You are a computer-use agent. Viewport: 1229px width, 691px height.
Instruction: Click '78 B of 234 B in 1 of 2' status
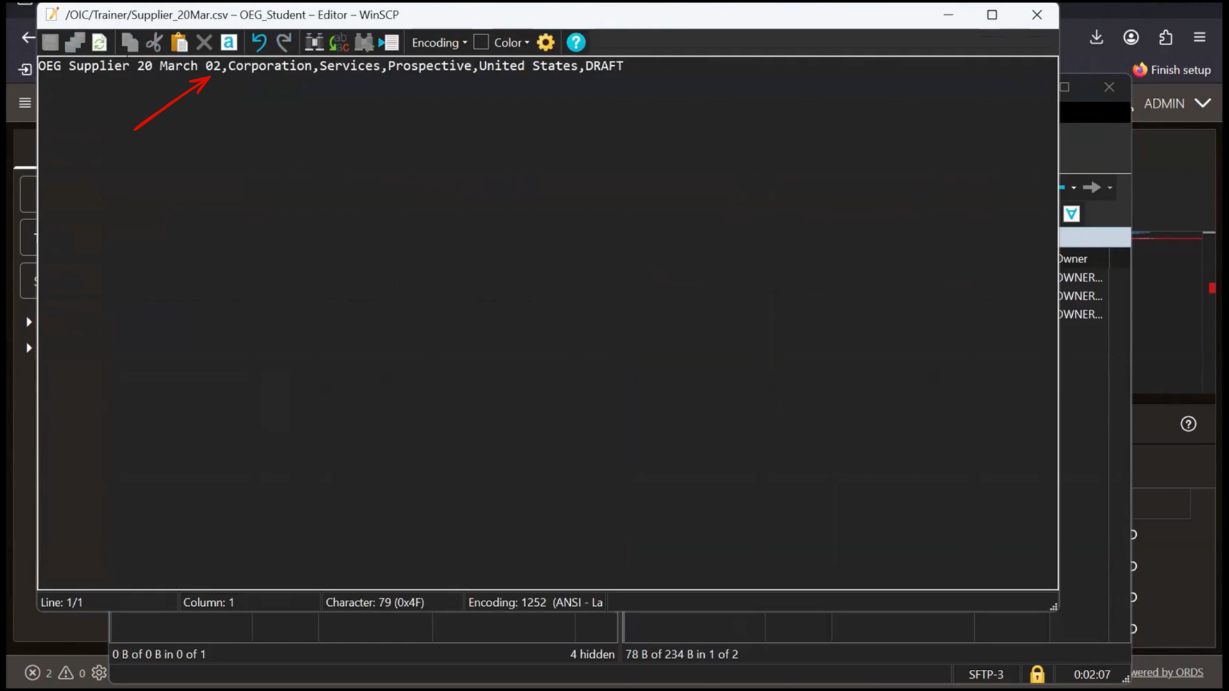tap(682, 654)
